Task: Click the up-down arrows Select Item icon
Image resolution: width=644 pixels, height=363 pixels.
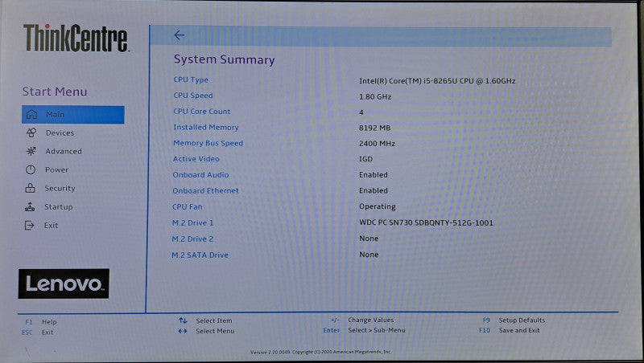Action: pos(183,320)
